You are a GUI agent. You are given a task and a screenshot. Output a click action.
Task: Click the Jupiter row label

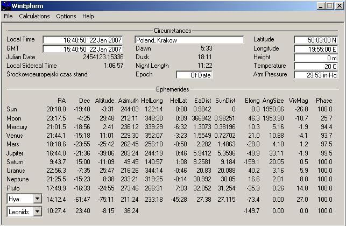pos(14,153)
